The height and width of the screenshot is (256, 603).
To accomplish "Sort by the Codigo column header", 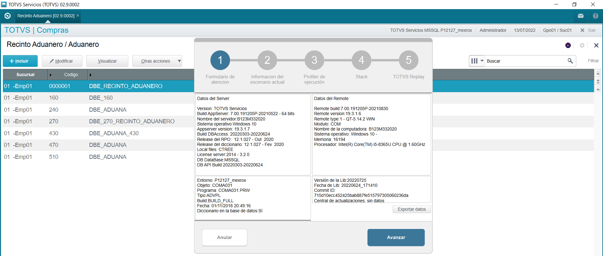I will click(x=71, y=75).
